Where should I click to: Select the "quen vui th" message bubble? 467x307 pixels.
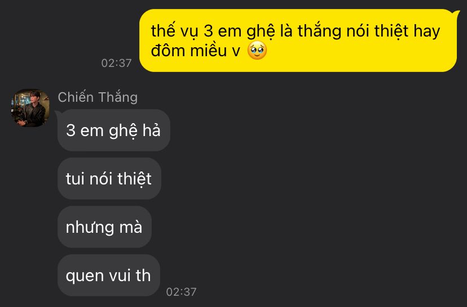[x=109, y=275]
